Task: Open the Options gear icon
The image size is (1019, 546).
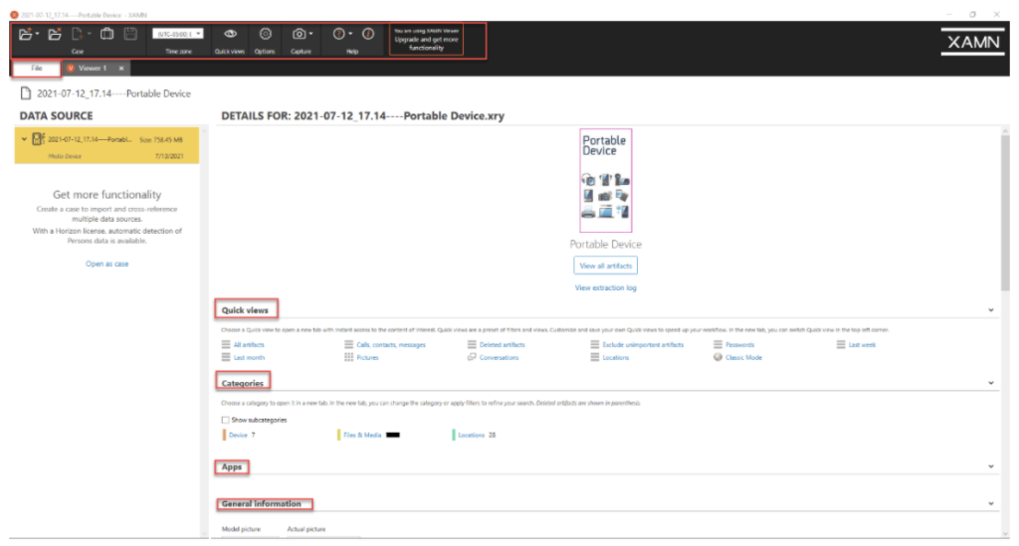Action: point(265,34)
